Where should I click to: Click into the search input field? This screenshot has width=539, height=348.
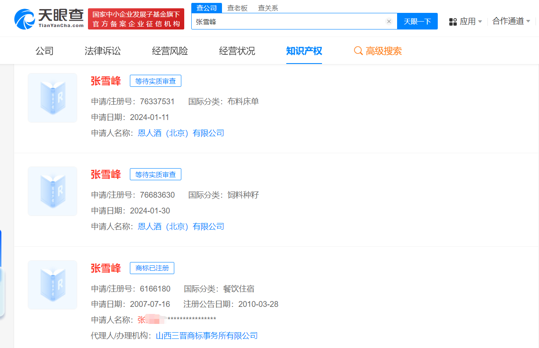point(288,22)
